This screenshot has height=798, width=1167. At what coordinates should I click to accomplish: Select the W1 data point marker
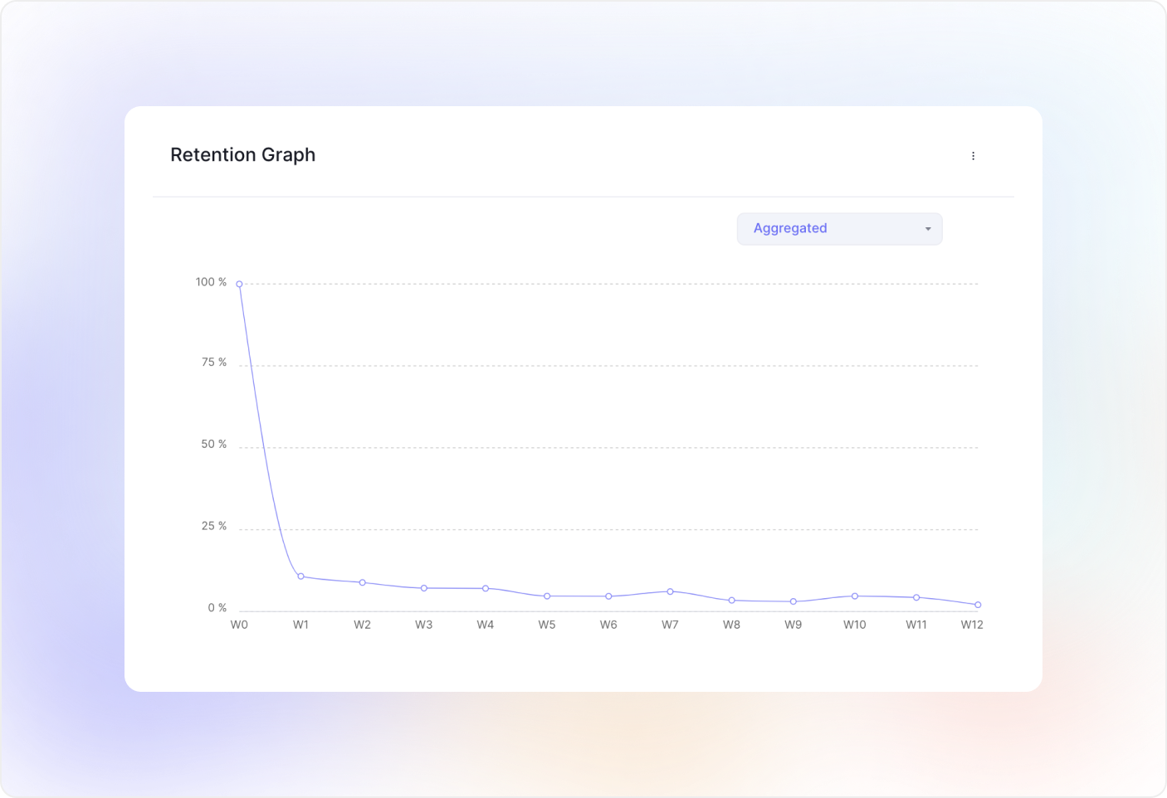tap(300, 577)
